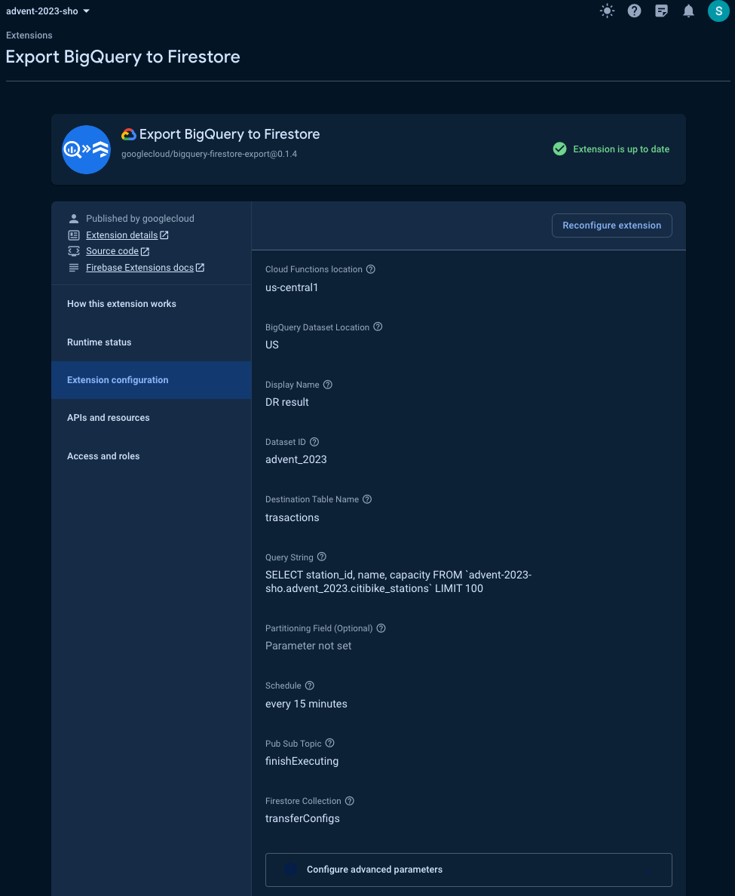This screenshot has width=735, height=896.
Task: Click the external-link icon after Firebase Extensions docs
Action: pyautogui.click(x=201, y=268)
